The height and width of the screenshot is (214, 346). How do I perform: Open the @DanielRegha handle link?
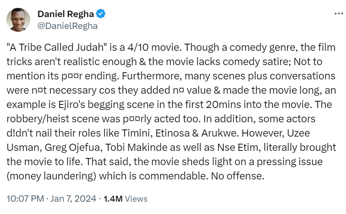point(67,26)
